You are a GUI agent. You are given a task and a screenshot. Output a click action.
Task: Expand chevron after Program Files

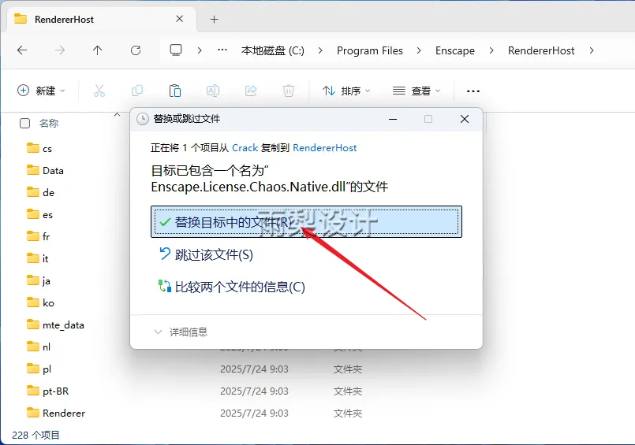click(x=419, y=50)
